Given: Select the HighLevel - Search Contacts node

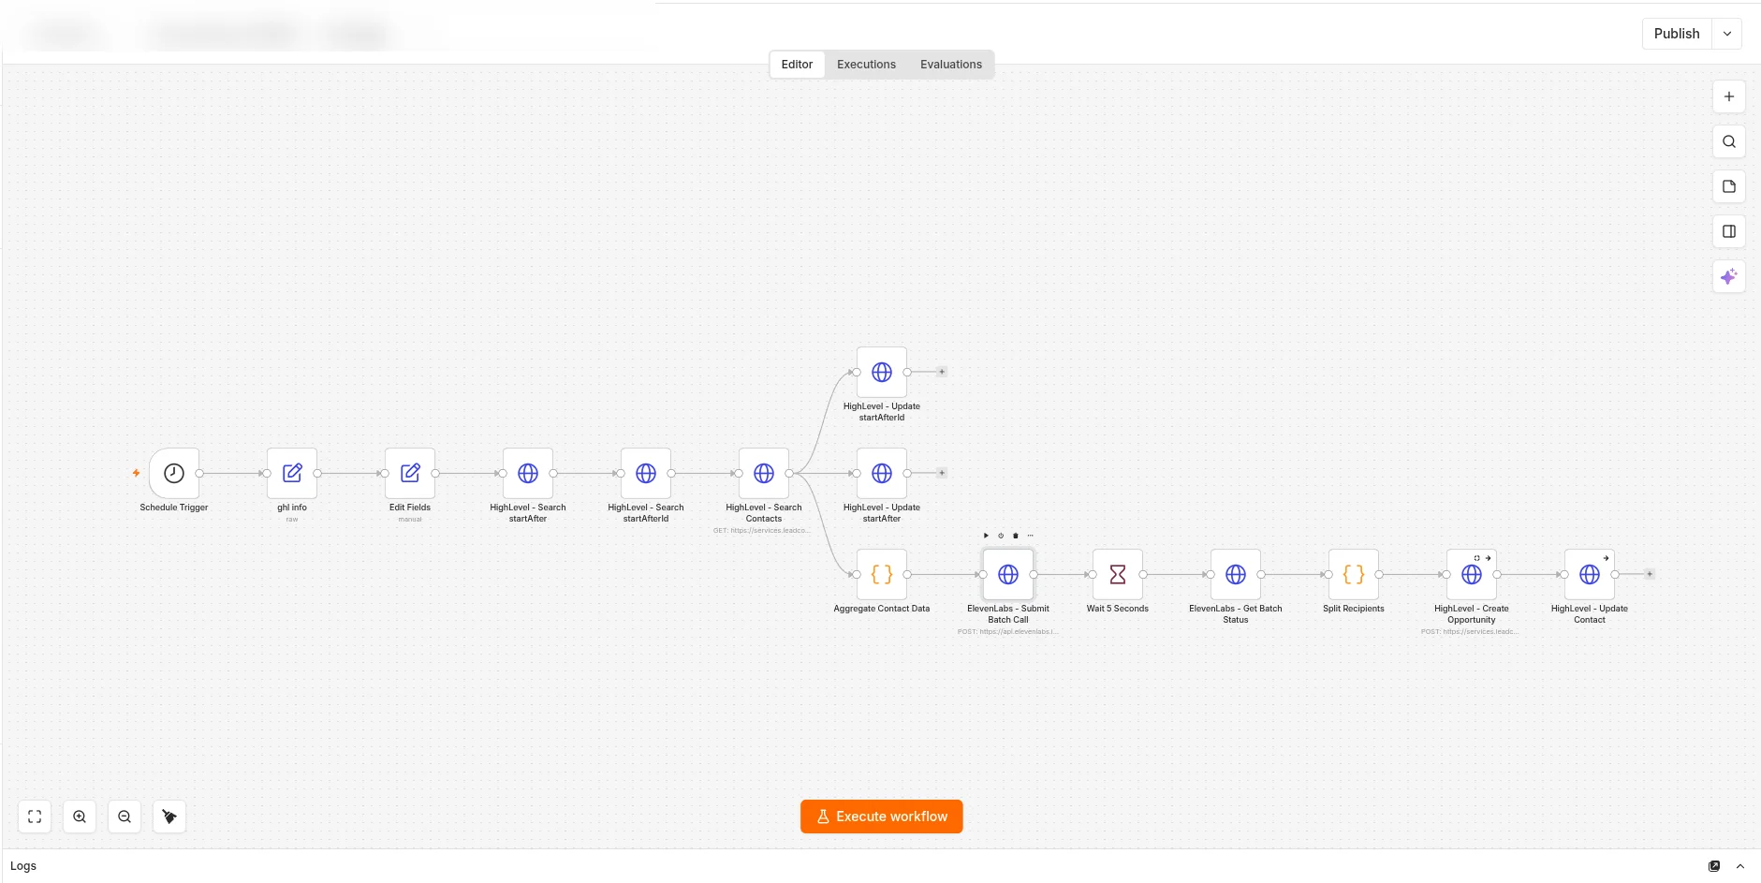Looking at the screenshot, I should click(x=764, y=473).
